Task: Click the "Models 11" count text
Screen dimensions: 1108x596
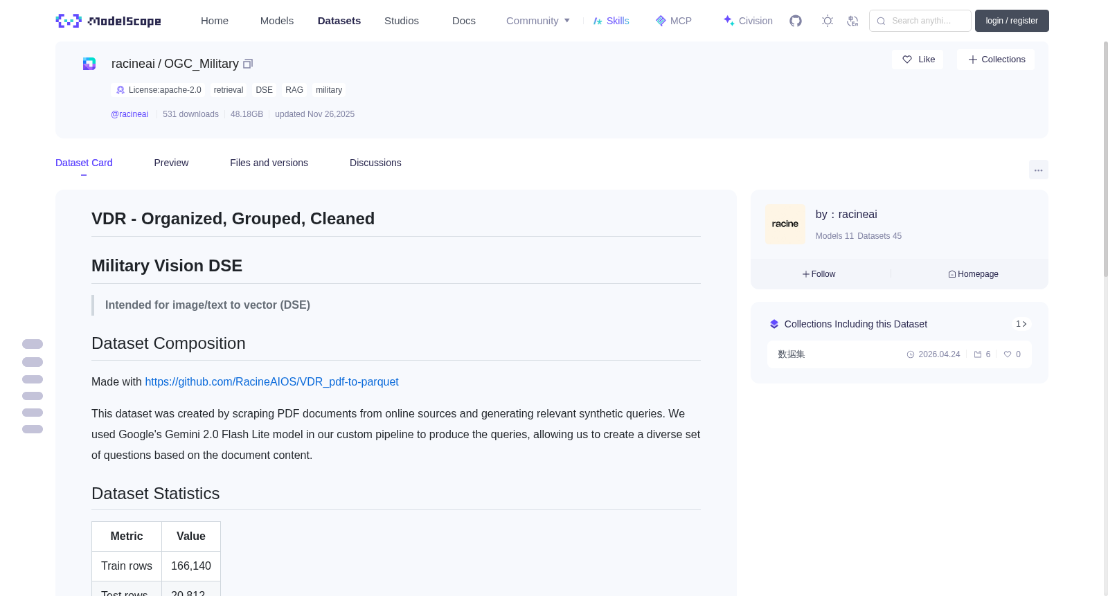Action: [834, 236]
